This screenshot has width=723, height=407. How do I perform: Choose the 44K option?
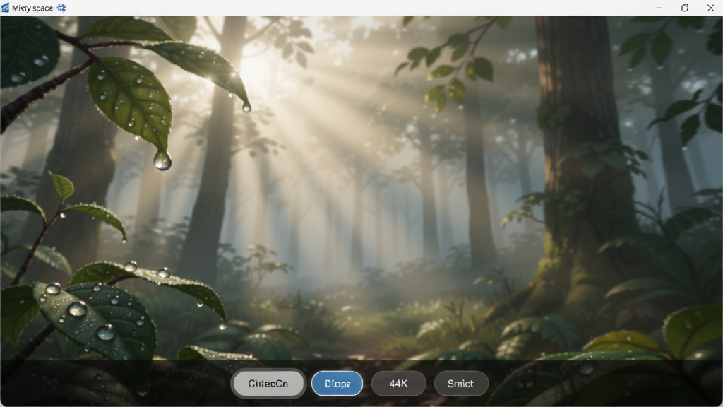398,384
